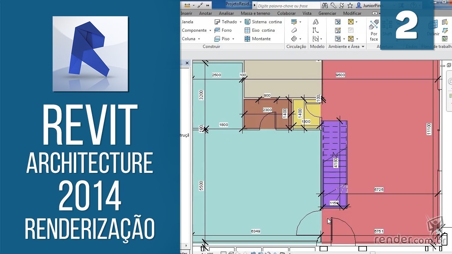Select the area tool icon

point(351,22)
